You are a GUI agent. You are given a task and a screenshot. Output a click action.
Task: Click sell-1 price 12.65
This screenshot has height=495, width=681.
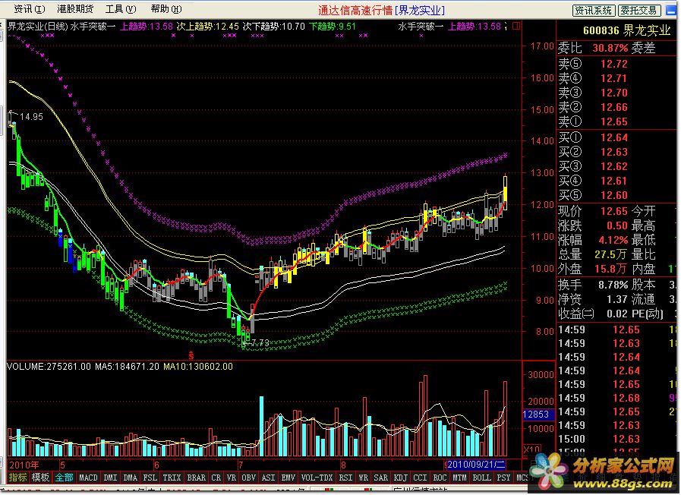(614, 121)
